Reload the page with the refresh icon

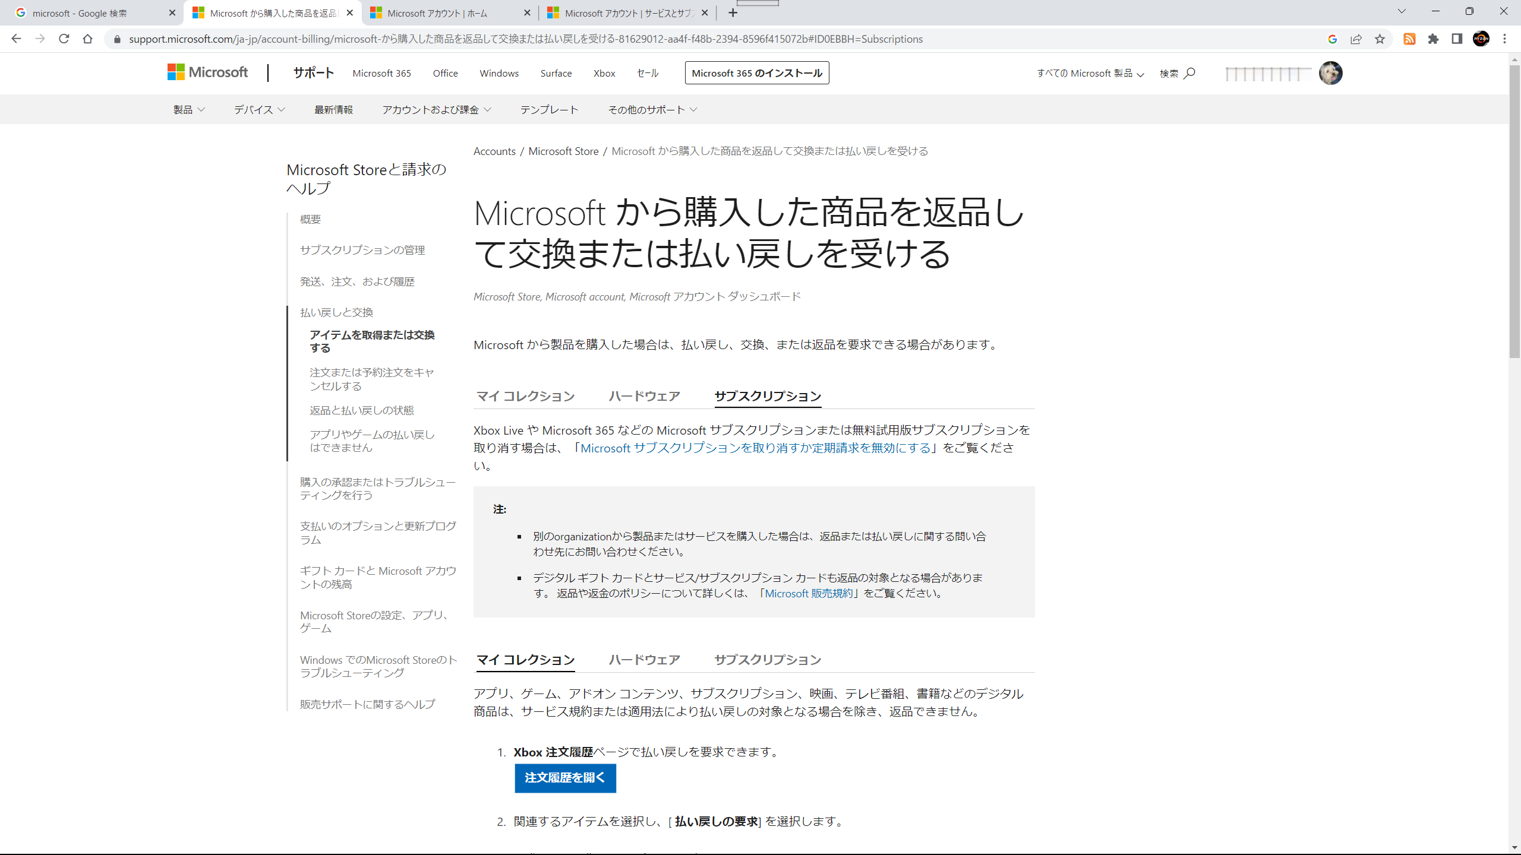[x=64, y=39]
